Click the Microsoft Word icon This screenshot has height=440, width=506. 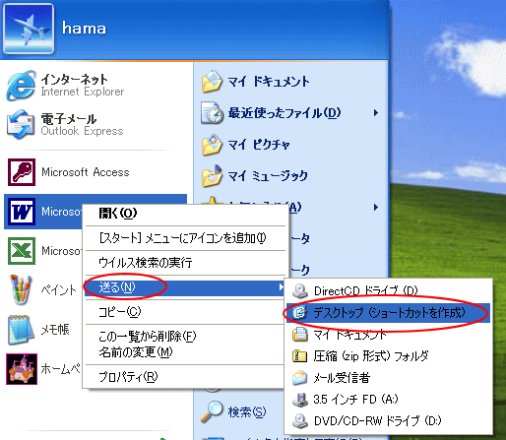(x=22, y=212)
